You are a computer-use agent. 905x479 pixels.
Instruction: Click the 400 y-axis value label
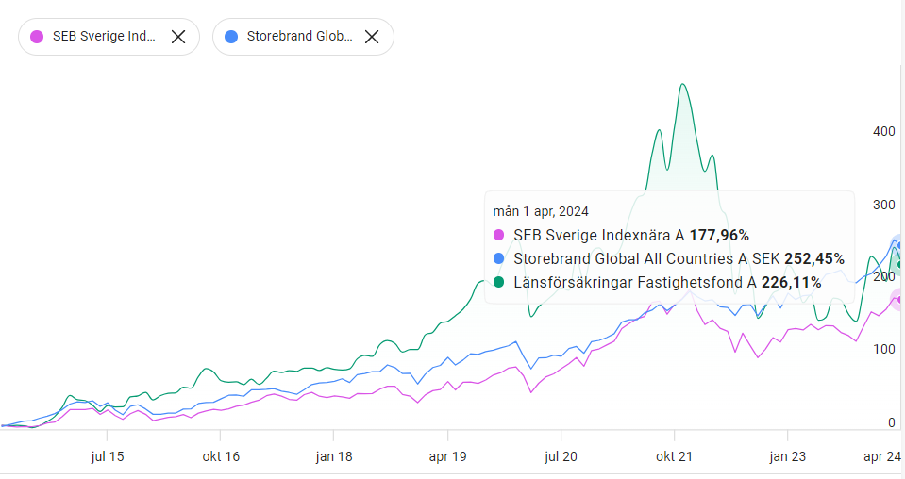(884, 131)
